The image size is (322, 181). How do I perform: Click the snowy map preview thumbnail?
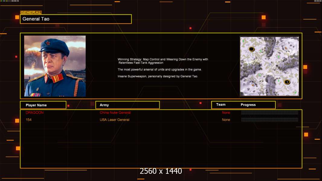coord(269,66)
